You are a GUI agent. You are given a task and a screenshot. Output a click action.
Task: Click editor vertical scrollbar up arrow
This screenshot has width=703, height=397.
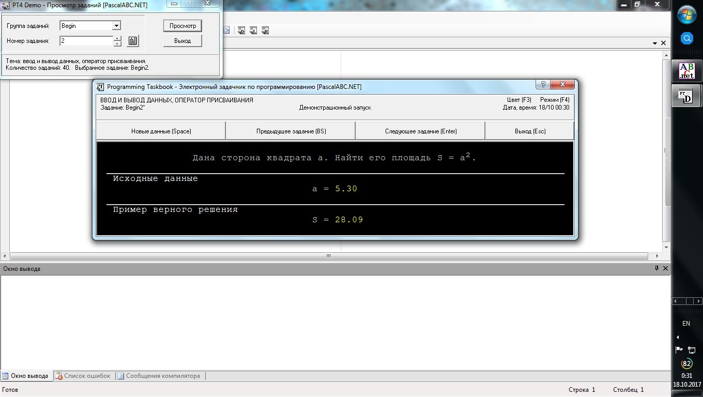coord(666,55)
